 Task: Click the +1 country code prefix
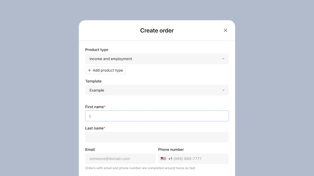click(170, 159)
